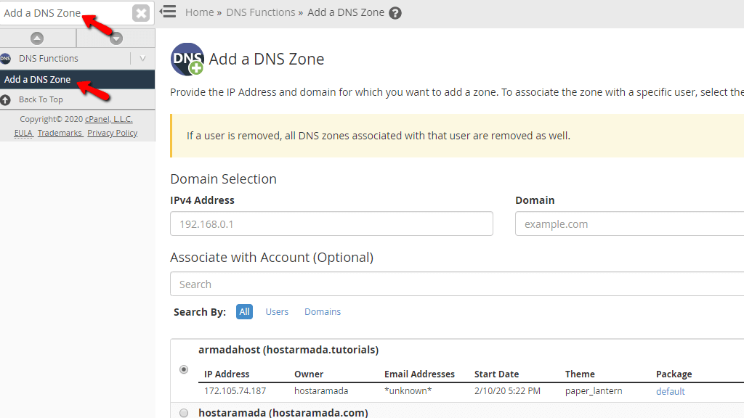744x418 pixels.
Task: Click the sidebar scroll up arrow
Action: click(37, 38)
